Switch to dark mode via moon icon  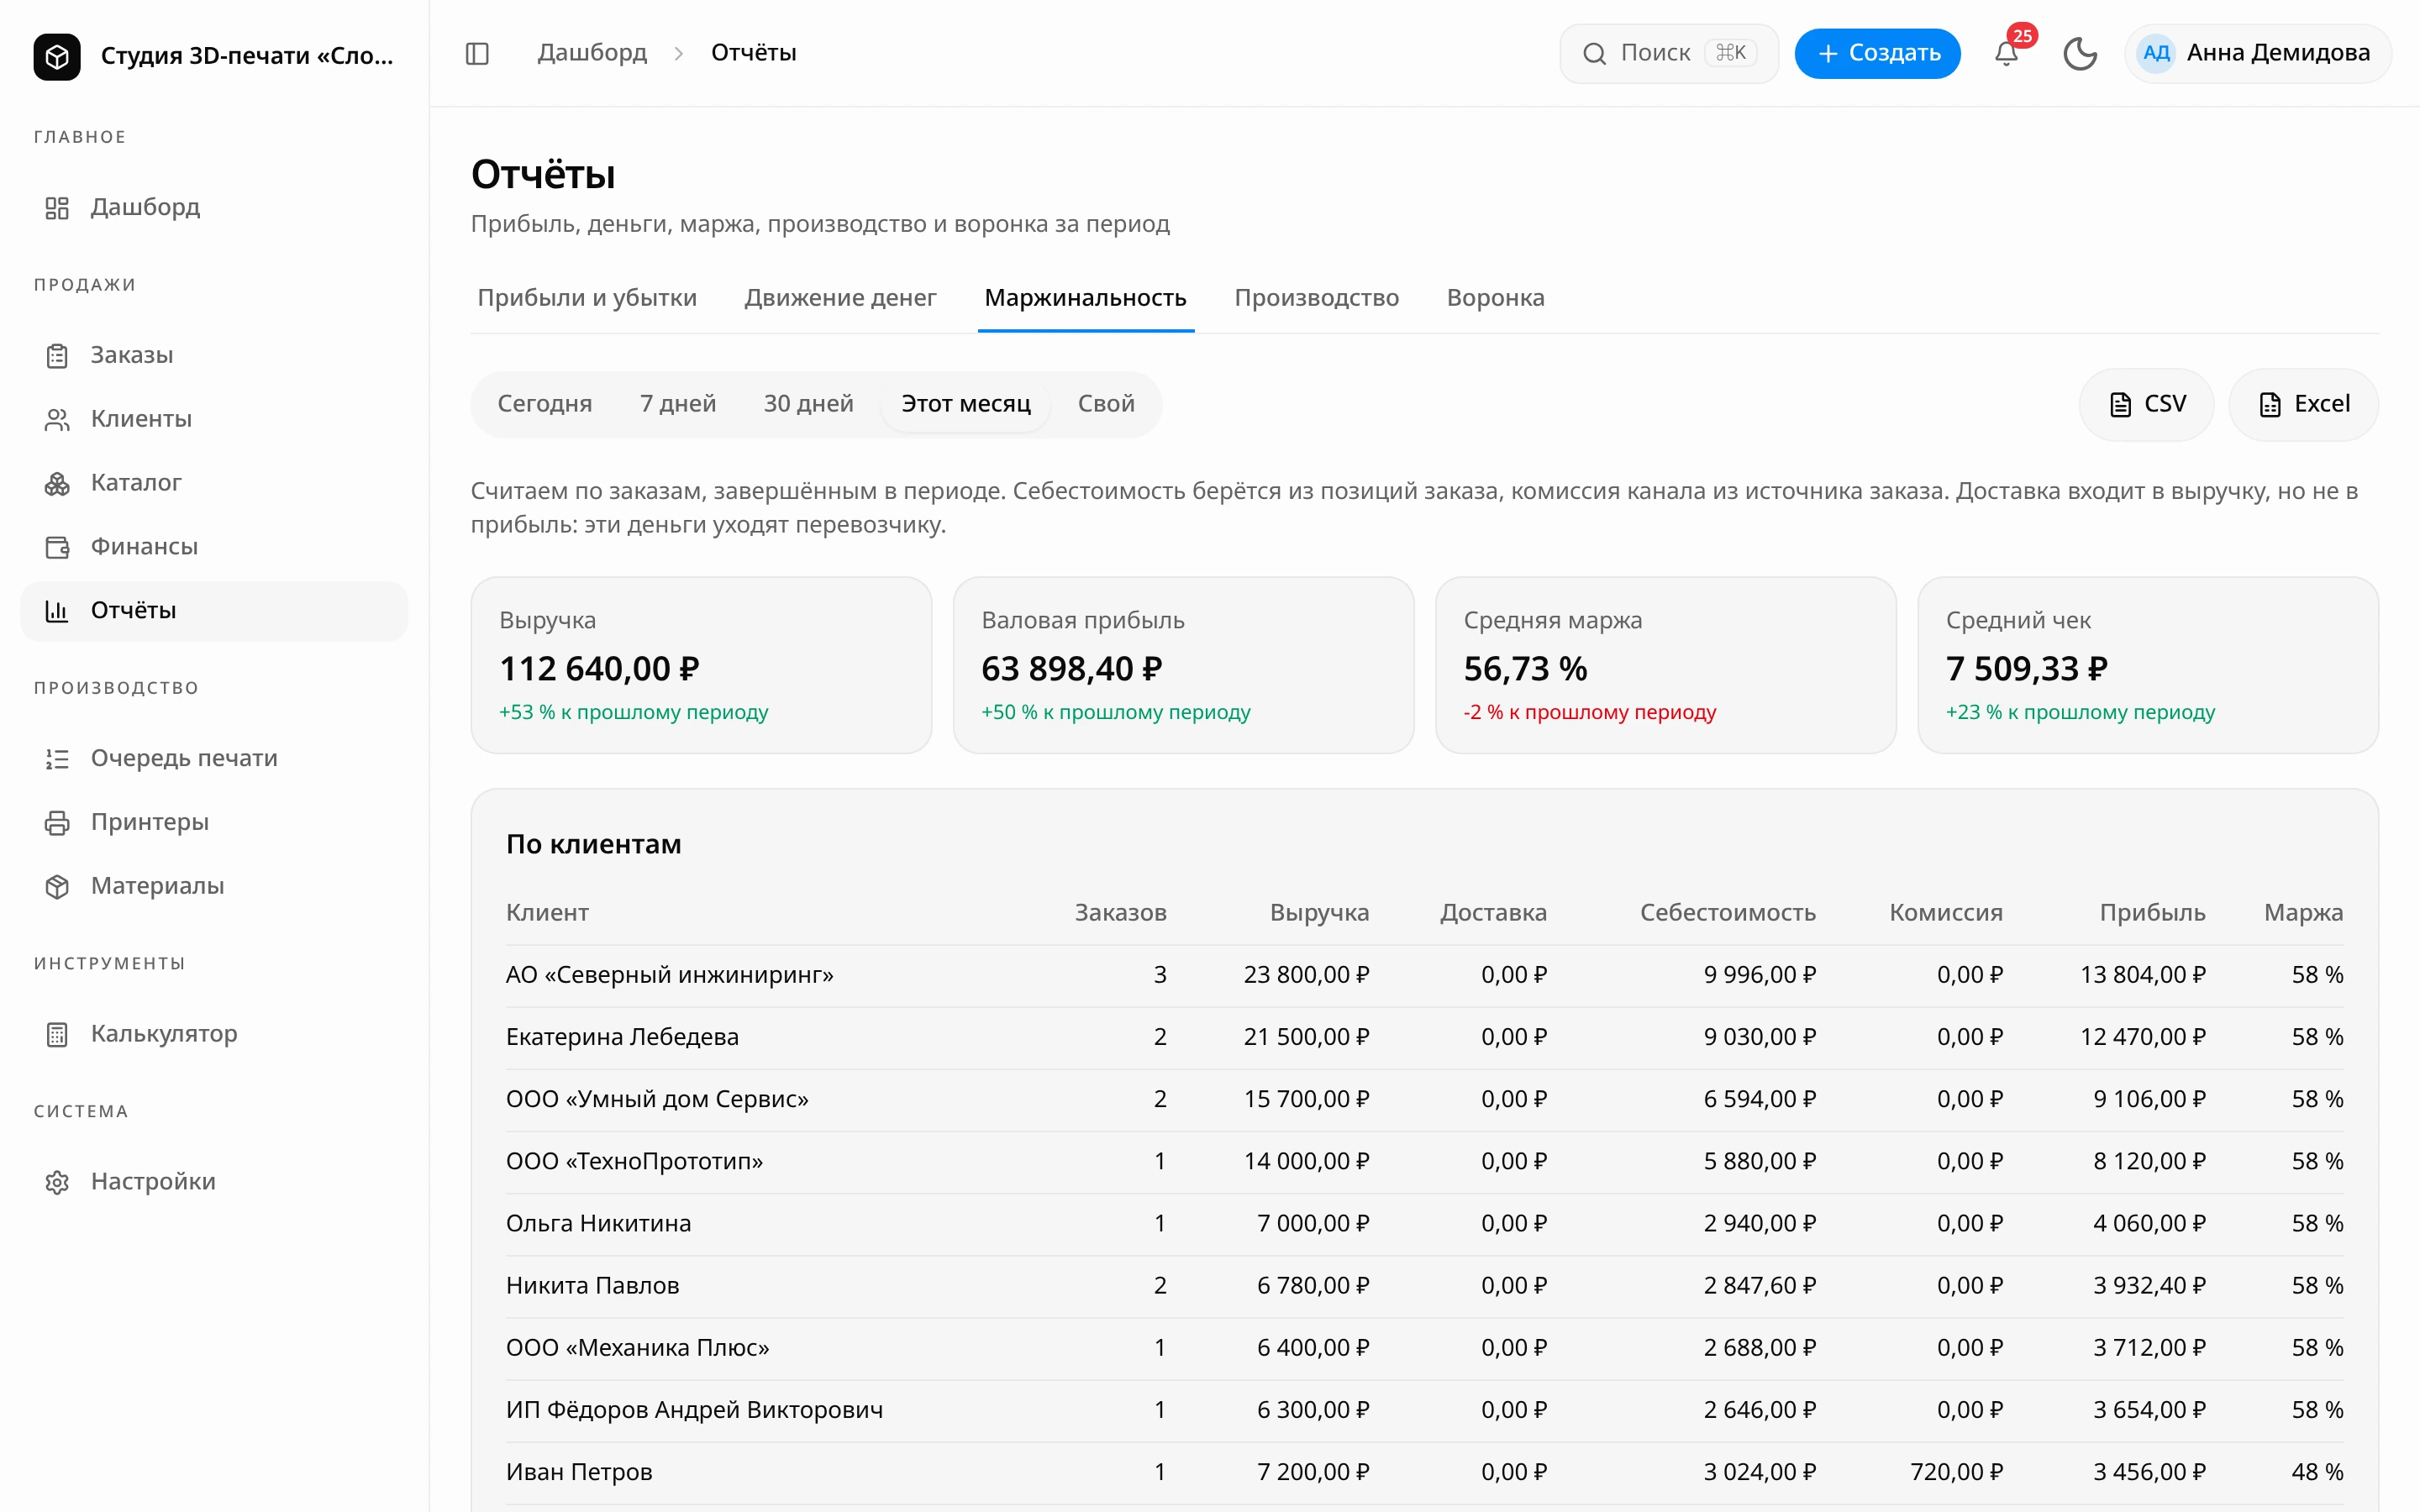pos(2080,53)
